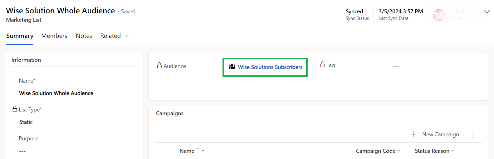The width and height of the screenshot is (494, 159).
Task: Click the lock icon beside Audience
Action: click(x=159, y=66)
